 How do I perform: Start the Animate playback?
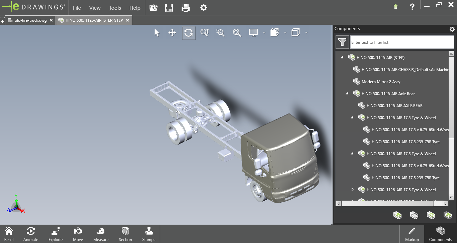pyautogui.click(x=31, y=234)
